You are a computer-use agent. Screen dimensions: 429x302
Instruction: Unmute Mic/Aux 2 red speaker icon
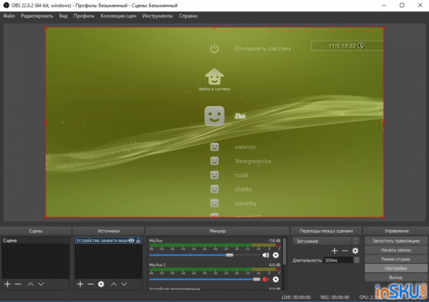pyautogui.click(x=265, y=279)
